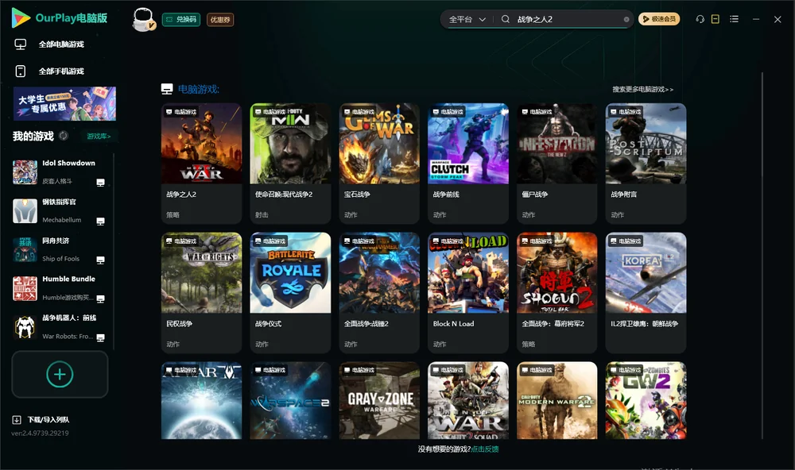
Task: Focus the search field containing 战争之人2
Action: (567, 19)
